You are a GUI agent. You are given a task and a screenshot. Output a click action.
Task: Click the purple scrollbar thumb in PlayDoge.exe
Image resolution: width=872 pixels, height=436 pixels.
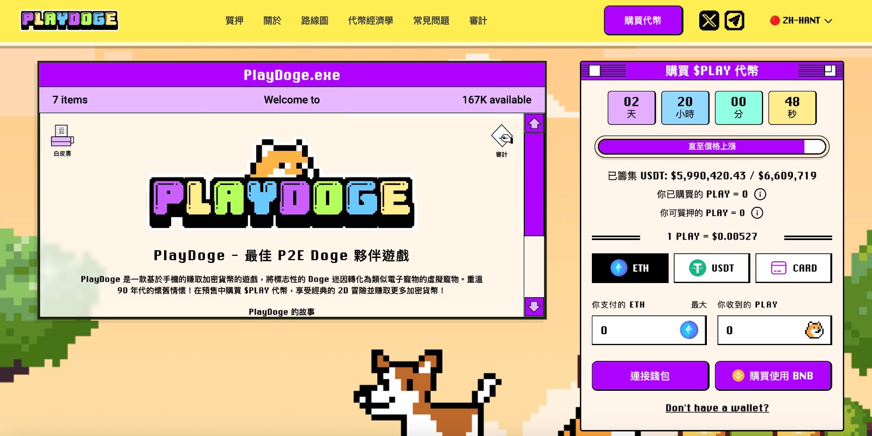pos(534,185)
